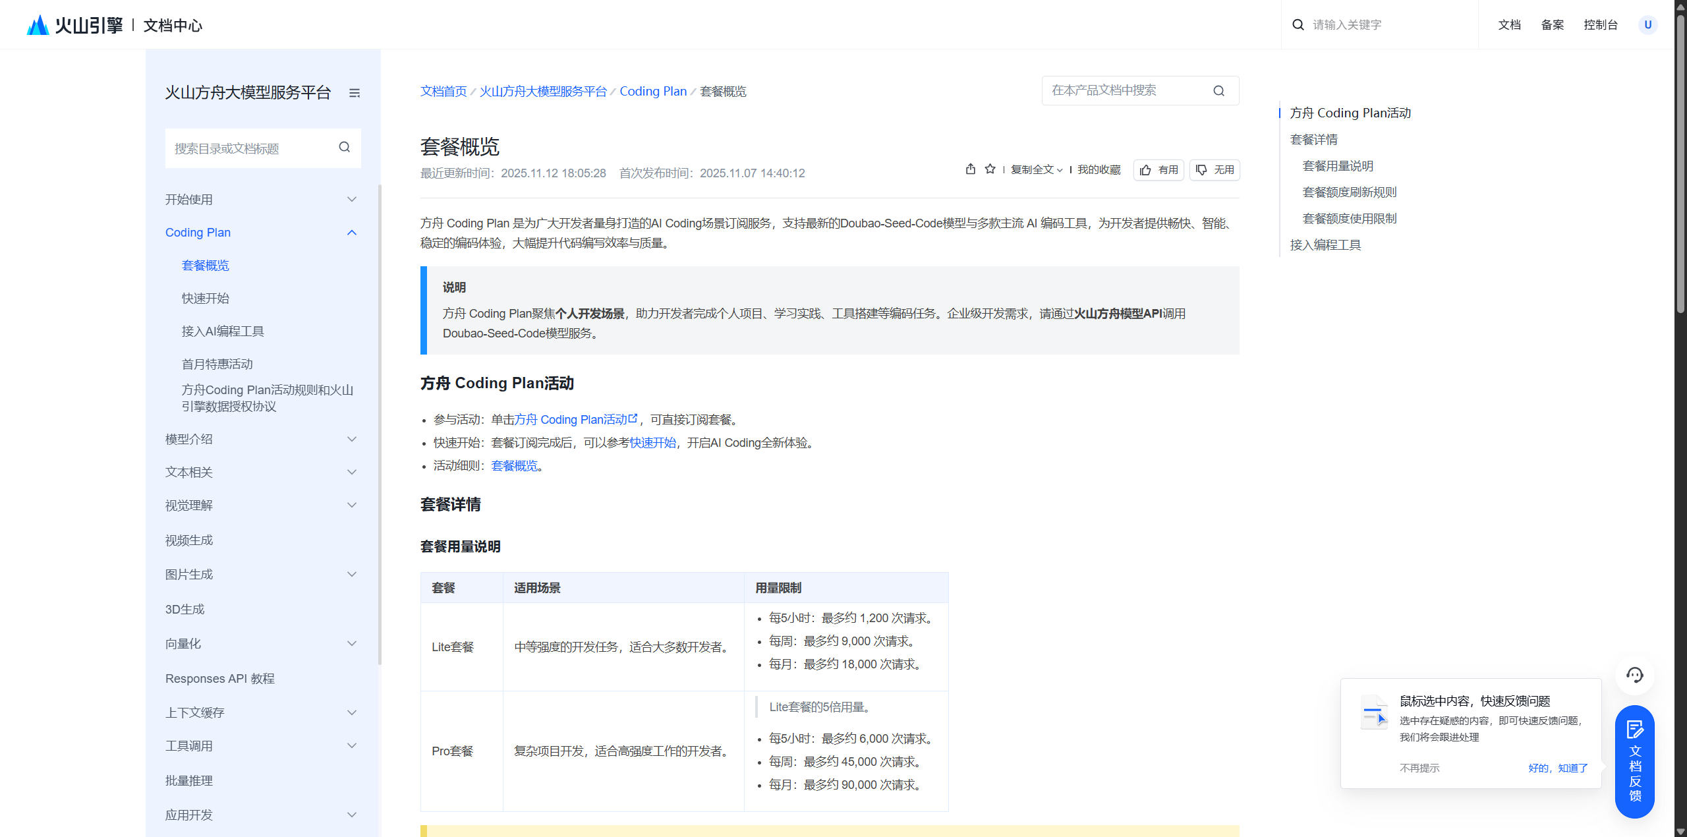Viewport: 1687px width, 837px height.
Task: Click the headset support icon
Action: tap(1634, 674)
